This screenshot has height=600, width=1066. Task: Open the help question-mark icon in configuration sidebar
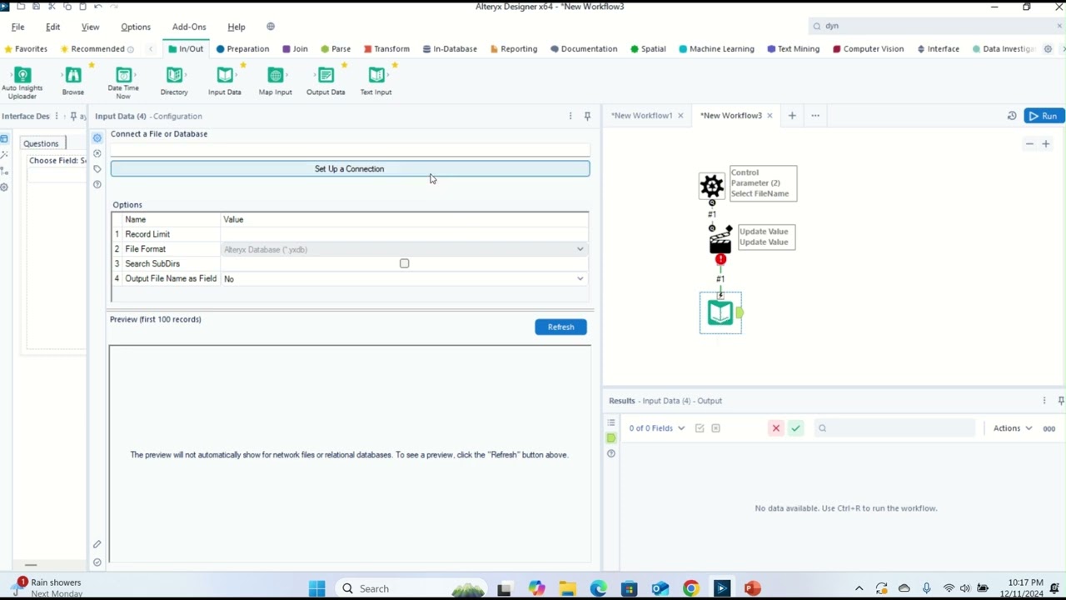pyautogui.click(x=97, y=184)
